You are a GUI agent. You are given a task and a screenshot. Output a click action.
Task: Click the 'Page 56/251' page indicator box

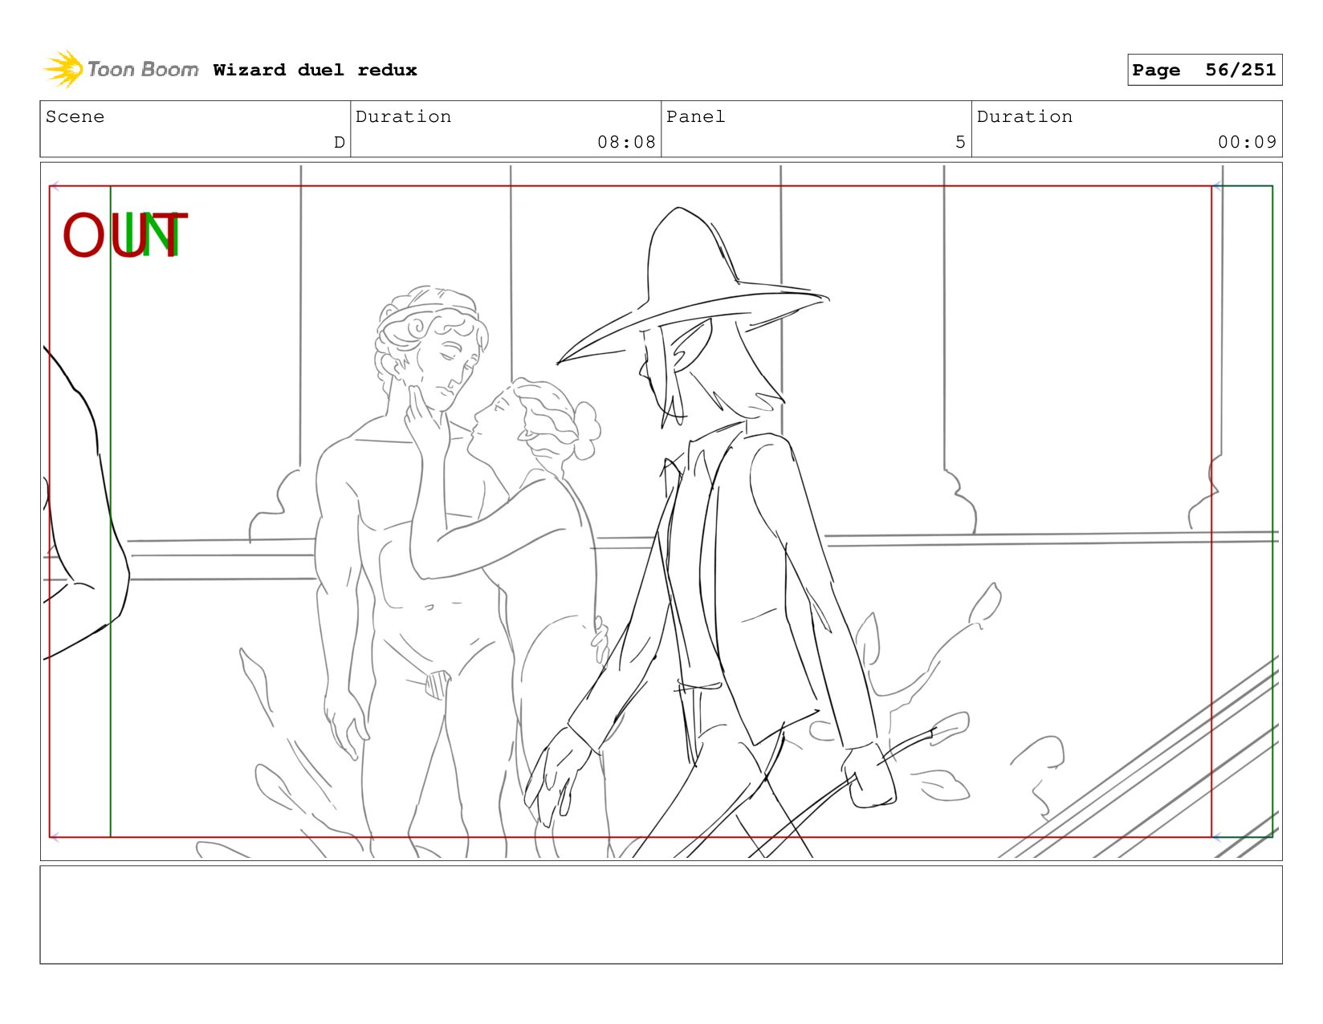1204,70
